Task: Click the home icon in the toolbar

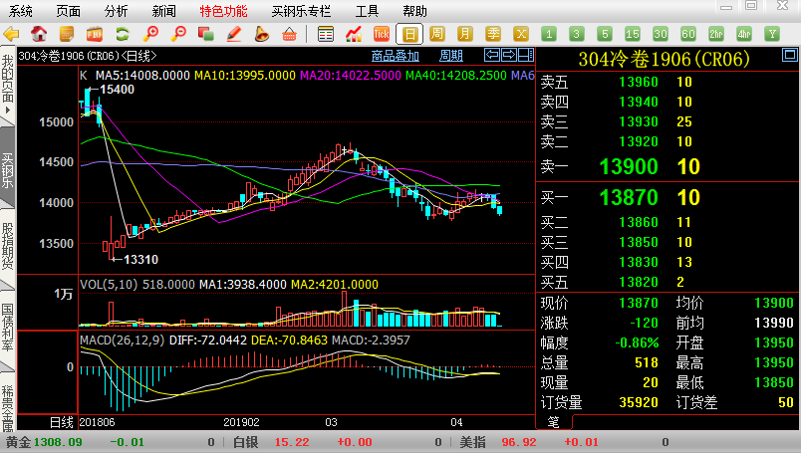Action: 39,34
